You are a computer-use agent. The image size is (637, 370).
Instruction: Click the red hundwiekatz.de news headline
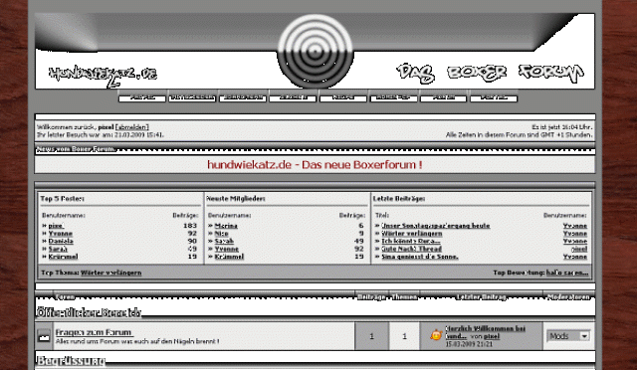click(315, 165)
